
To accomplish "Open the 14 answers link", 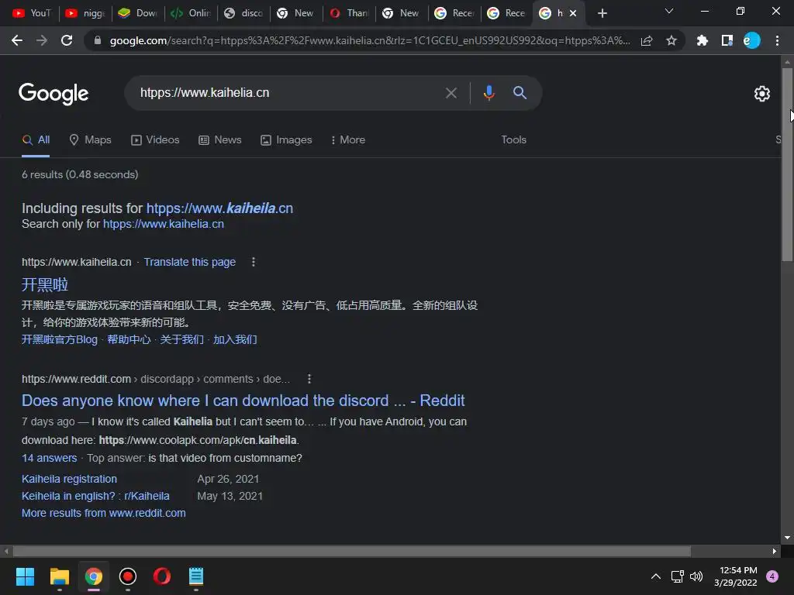I will pos(49,458).
